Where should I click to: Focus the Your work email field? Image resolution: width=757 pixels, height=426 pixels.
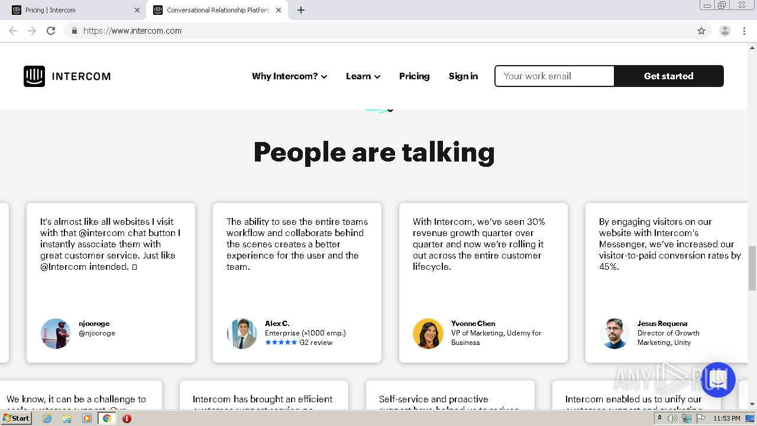[555, 76]
